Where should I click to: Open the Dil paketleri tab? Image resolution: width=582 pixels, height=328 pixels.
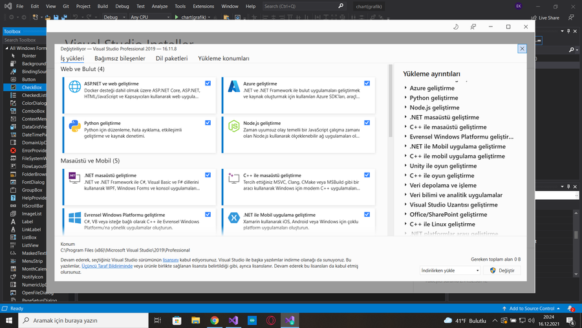(171, 58)
